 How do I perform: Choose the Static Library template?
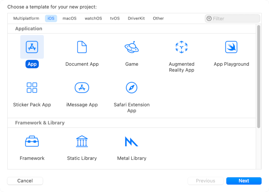(82, 141)
